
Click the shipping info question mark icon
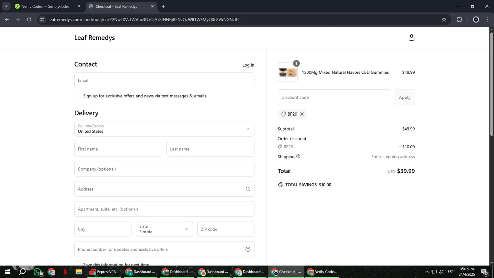298,156
